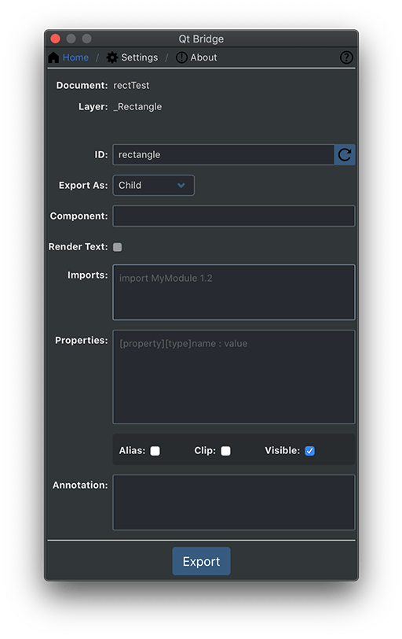This screenshot has height=639, width=402.
Task: Switch to the About tab
Action: pyautogui.click(x=203, y=57)
